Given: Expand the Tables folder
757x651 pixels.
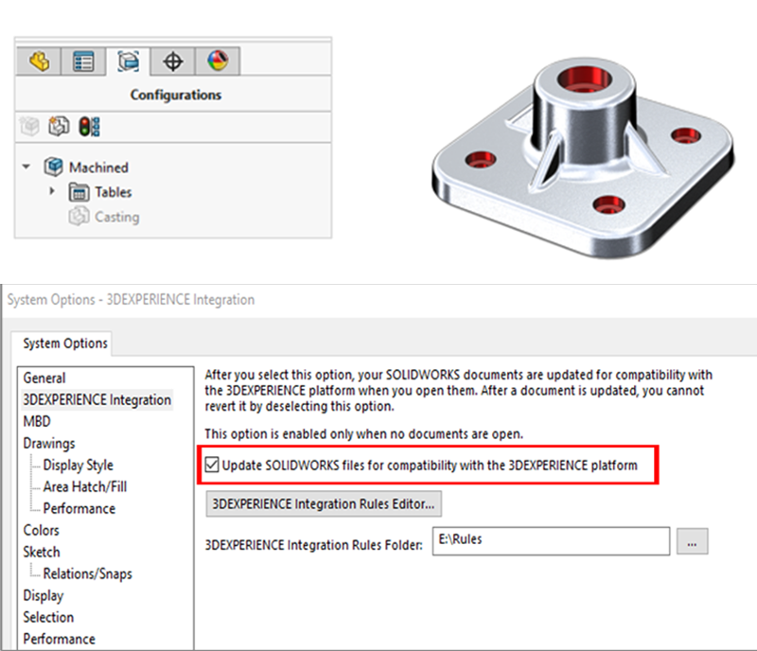Looking at the screenshot, I should 52,191.
